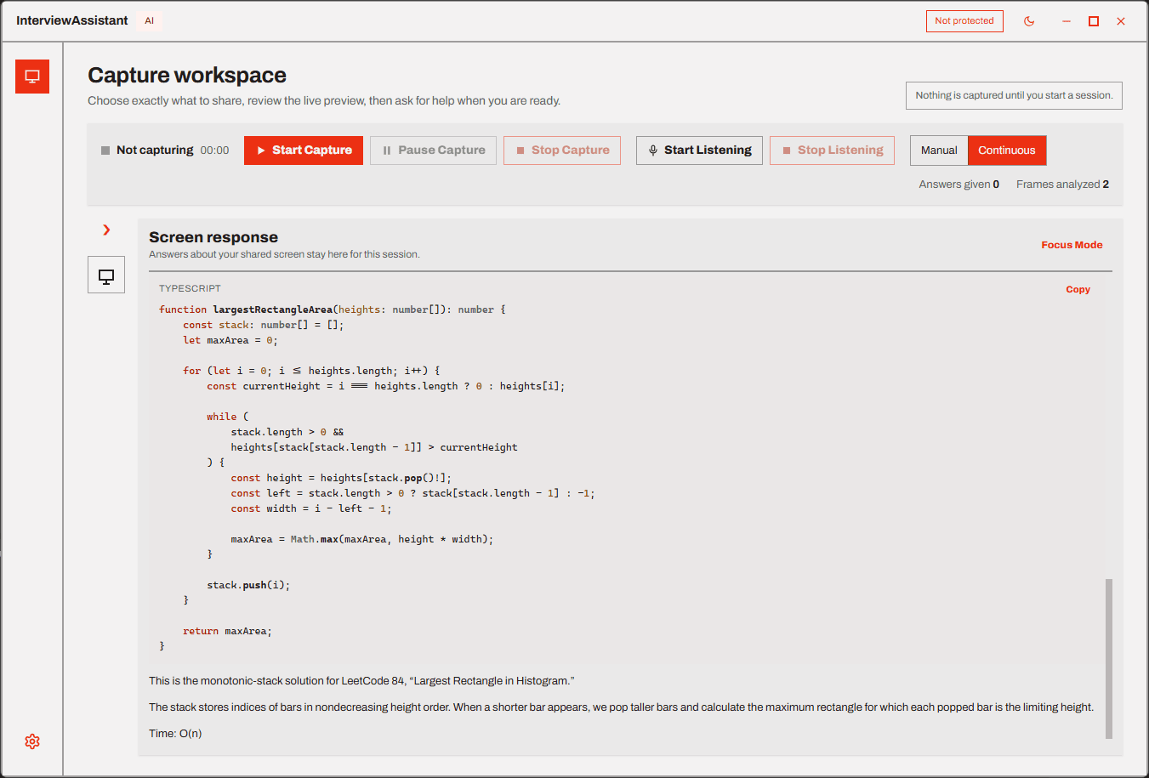Click Stop Listening button
The height and width of the screenshot is (778, 1149).
pyautogui.click(x=832, y=150)
